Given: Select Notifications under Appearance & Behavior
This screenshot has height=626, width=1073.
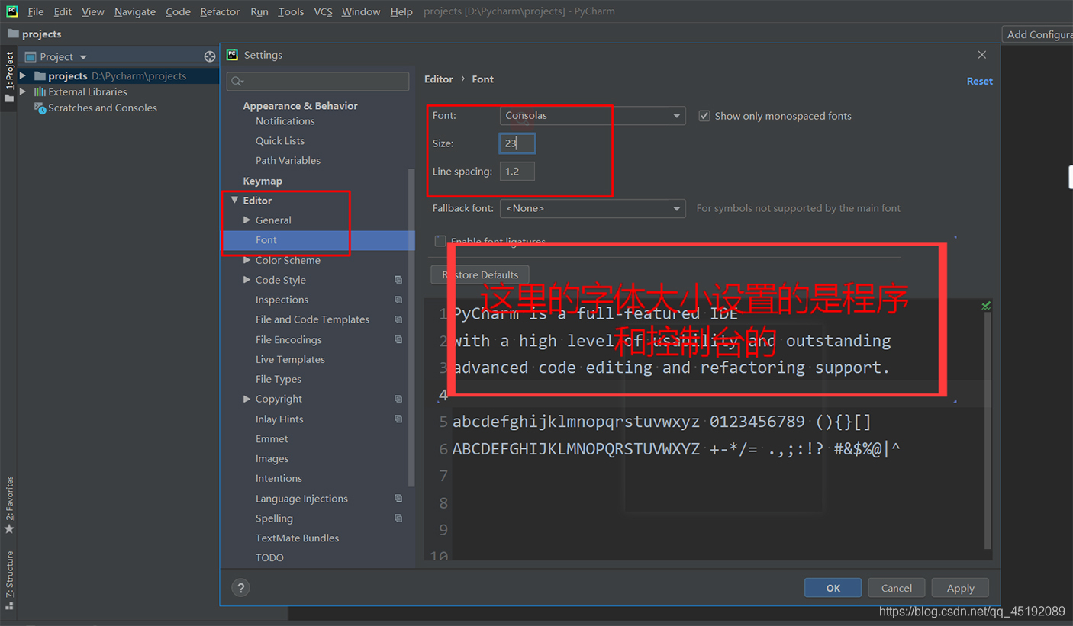Looking at the screenshot, I should click(x=285, y=120).
